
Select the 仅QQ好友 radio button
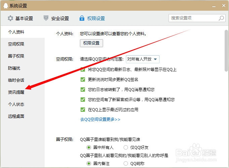click(126, 148)
